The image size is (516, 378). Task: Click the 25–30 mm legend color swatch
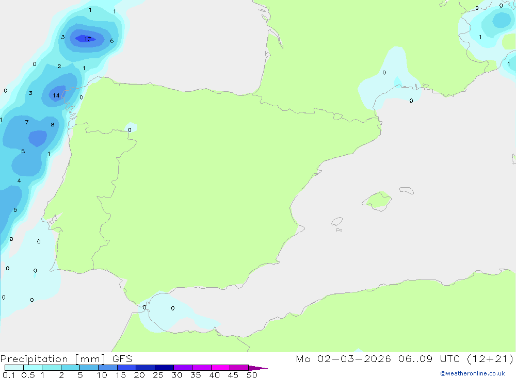click(x=164, y=368)
